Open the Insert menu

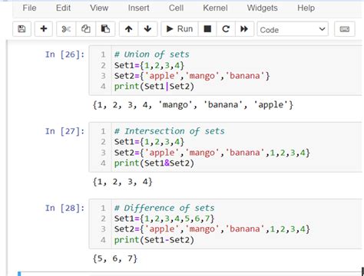click(138, 8)
